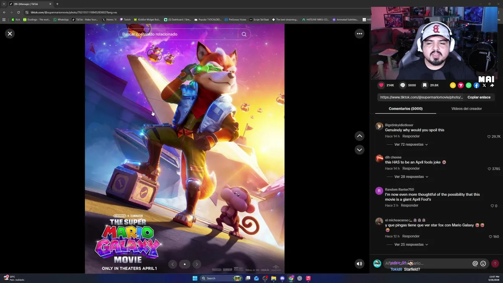Open the taskbar clock and date
Viewport: 503px width, 283px height.
(494, 278)
